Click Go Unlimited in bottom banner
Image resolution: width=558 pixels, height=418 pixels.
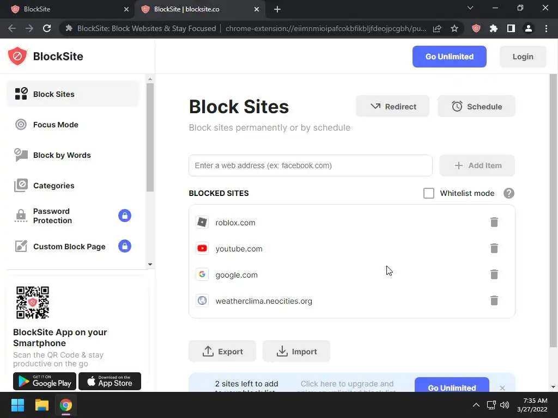(x=452, y=386)
